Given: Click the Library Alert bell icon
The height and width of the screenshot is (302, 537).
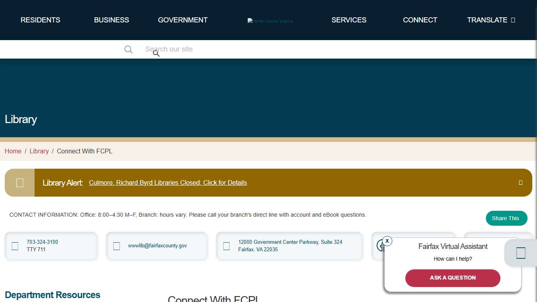Looking at the screenshot, I should 19,182.
